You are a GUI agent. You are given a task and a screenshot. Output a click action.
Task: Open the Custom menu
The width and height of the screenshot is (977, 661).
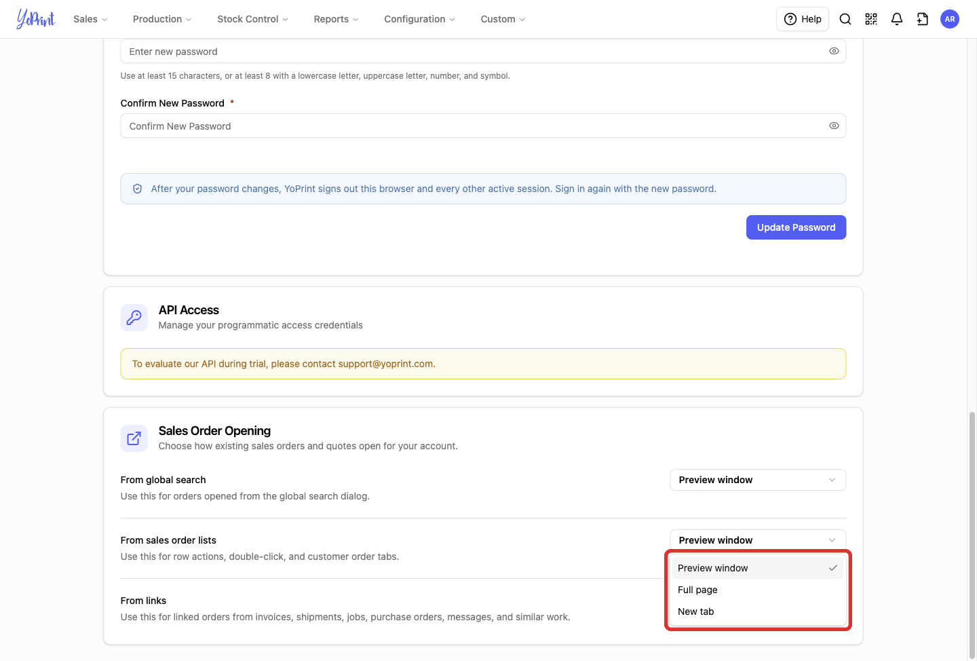503,19
